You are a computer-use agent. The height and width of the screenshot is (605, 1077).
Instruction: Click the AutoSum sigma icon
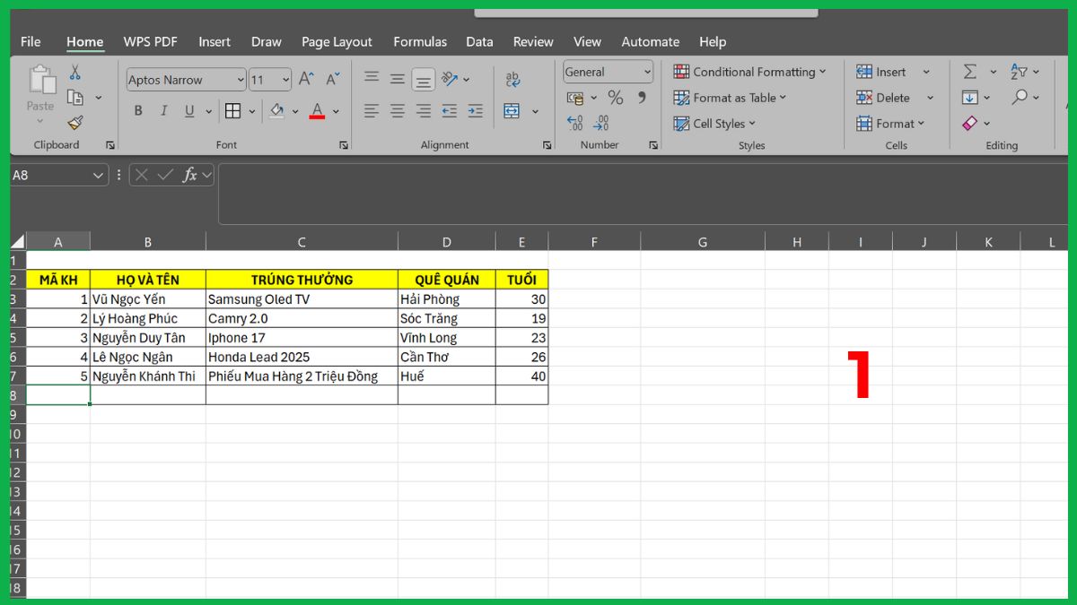(968, 71)
